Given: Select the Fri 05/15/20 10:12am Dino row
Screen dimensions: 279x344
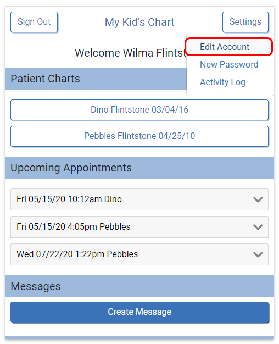Looking at the screenshot, I should [139, 199].
